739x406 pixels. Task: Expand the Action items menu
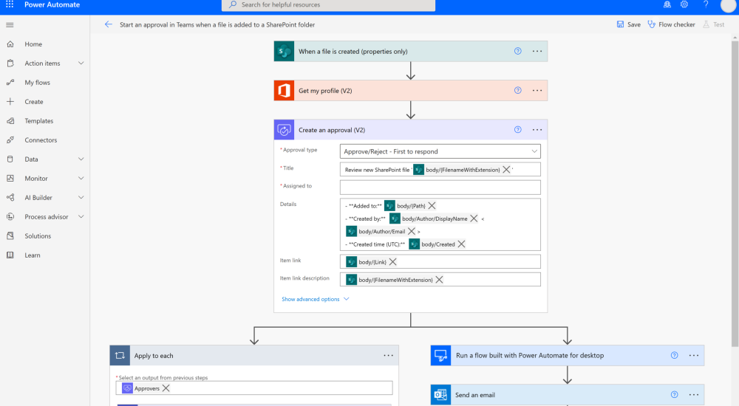tap(81, 63)
